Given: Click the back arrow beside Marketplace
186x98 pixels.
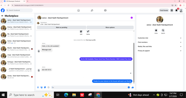Looking at the screenshot, I should (x=2, y=16).
